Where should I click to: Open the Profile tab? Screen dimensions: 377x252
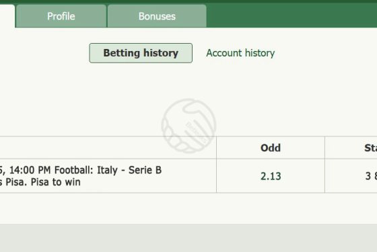coord(61,16)
